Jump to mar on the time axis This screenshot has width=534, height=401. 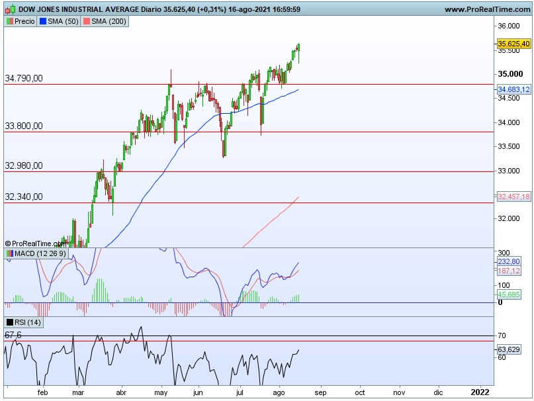78,392
